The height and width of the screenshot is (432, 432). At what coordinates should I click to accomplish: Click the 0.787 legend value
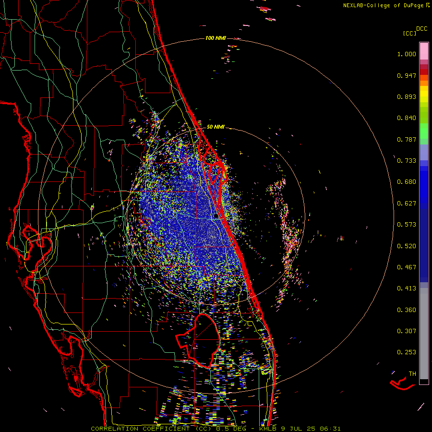407,139
